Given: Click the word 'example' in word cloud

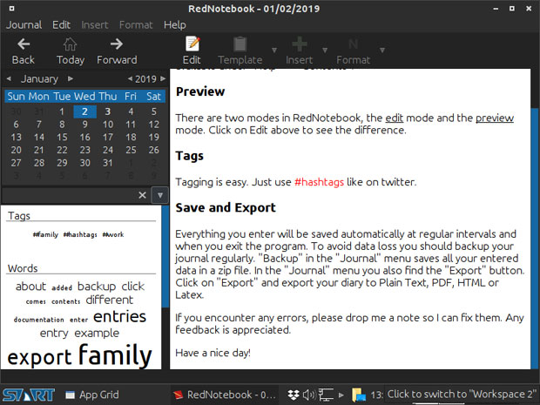Looking at the screenshot, I should coord(97,334).
